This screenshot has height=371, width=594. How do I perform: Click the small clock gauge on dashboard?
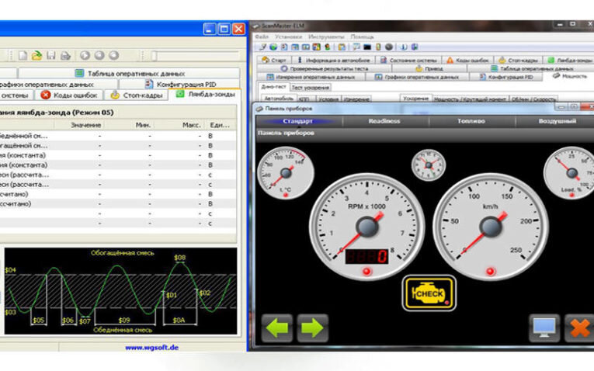pyautogui.click(x=429, y=165)
